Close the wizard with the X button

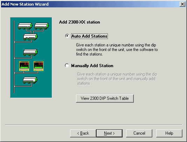tap(182, 4)
